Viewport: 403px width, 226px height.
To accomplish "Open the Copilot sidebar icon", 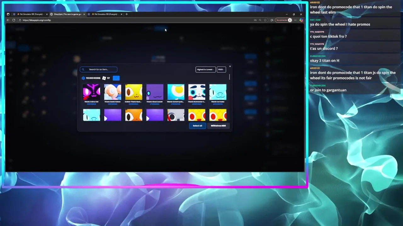I will coord(301,20).
